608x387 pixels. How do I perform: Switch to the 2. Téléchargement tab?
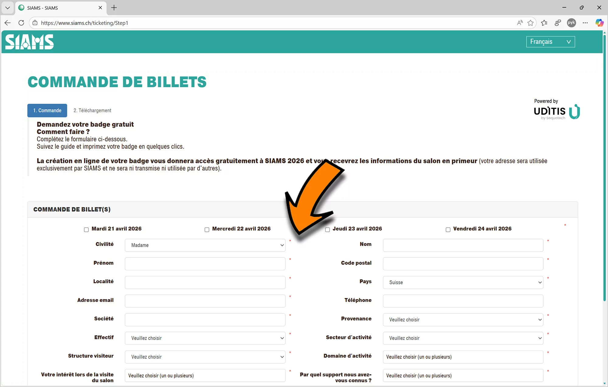tap(92, 110)
